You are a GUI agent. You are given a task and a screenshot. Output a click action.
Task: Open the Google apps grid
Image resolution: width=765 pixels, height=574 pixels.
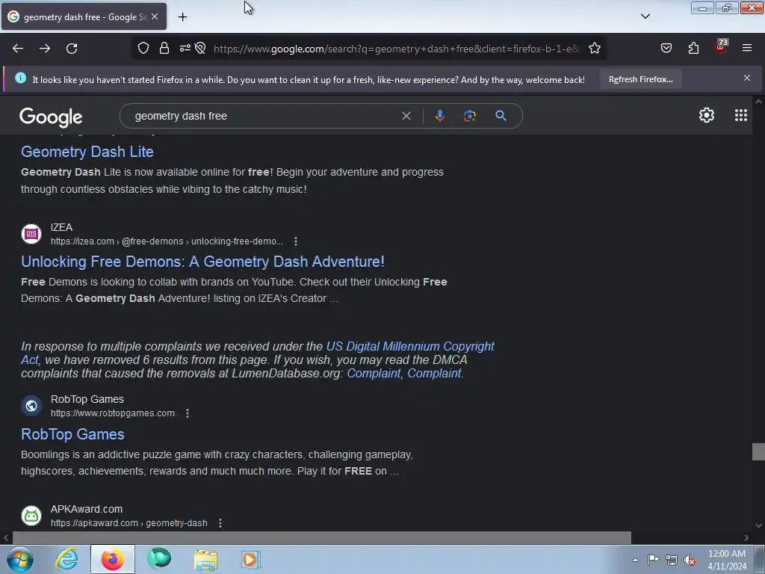pyautogui.click(x=740, y=115)
